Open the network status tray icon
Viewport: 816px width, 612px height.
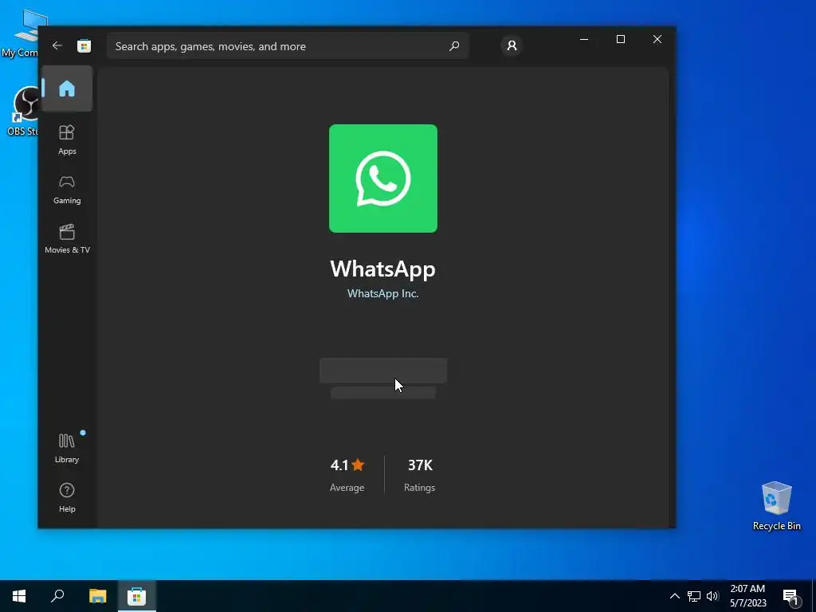coord(694,596)
